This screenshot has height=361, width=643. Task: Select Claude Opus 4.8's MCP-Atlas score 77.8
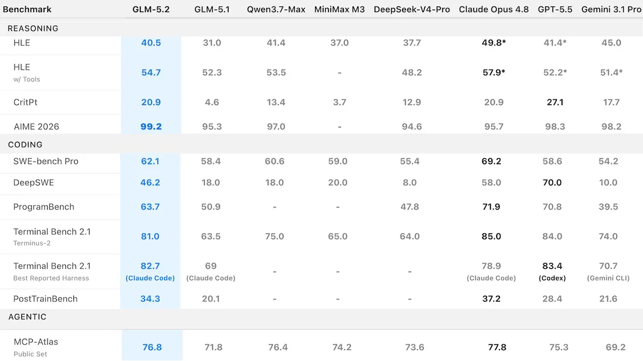point(497,347)
